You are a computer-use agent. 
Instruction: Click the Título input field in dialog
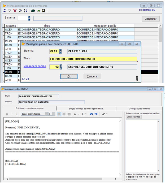pos(93,59)
